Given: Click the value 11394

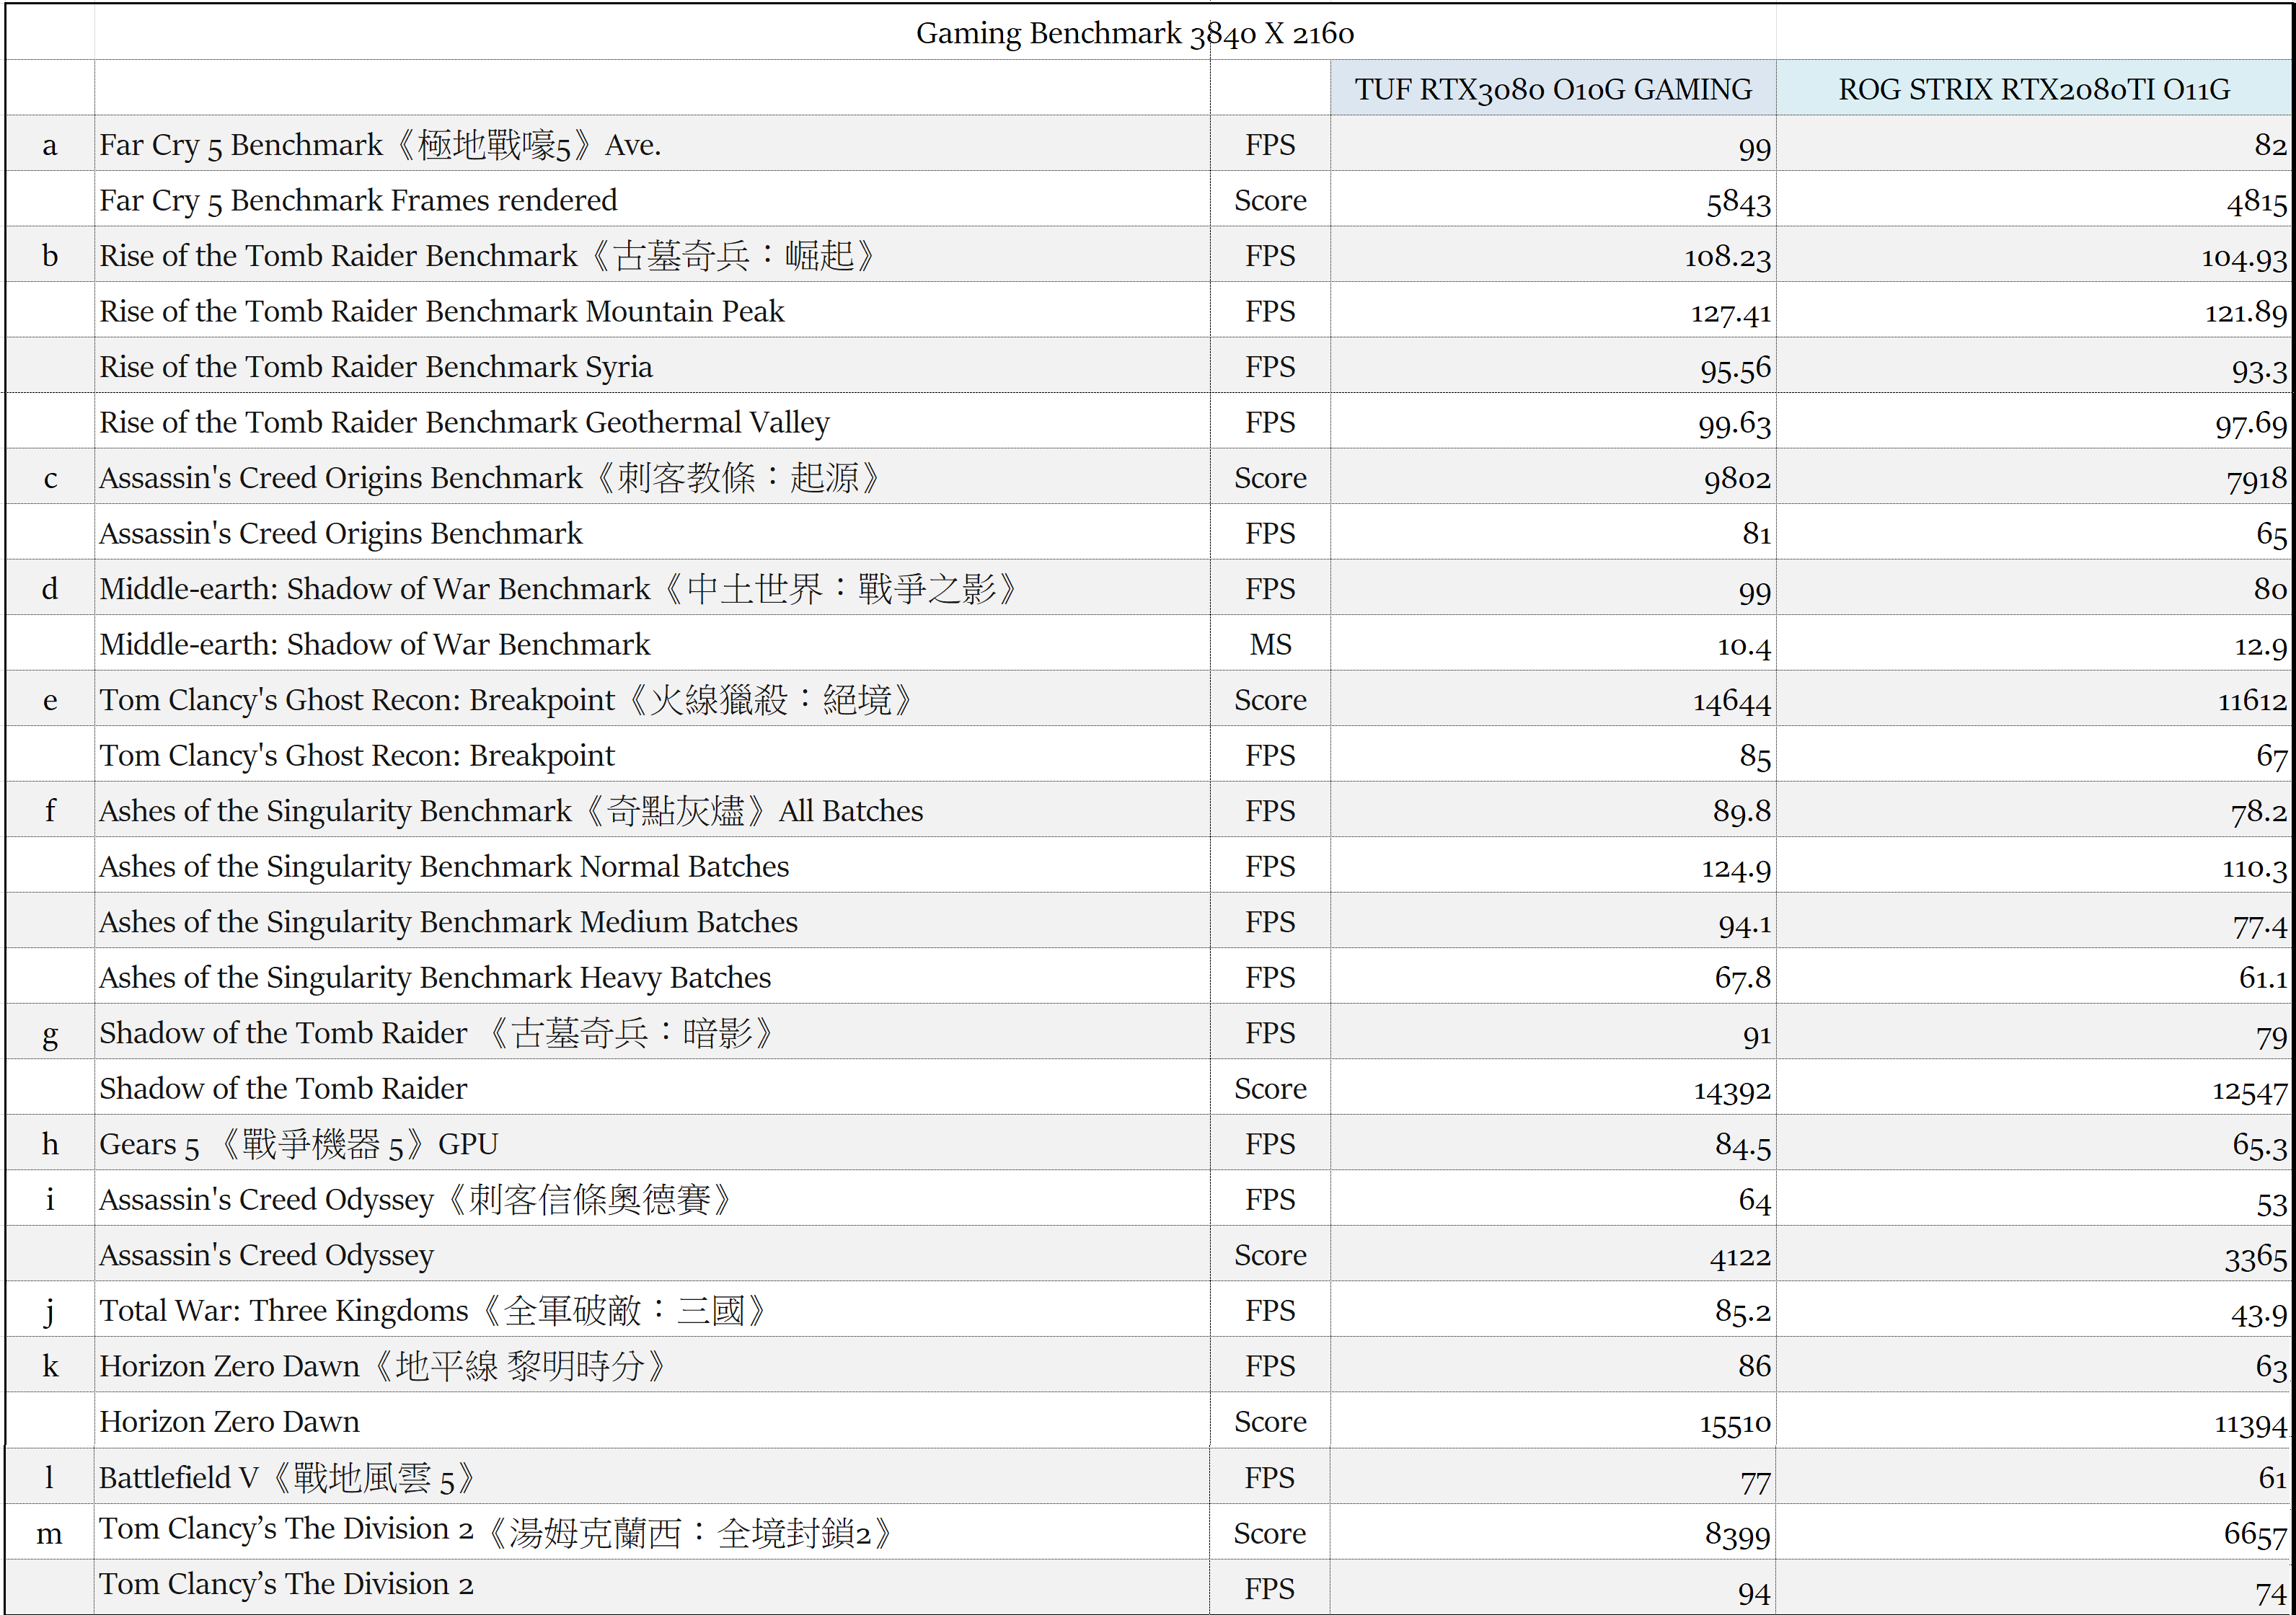Looking at the screenshot, I should [2250, 1425].
